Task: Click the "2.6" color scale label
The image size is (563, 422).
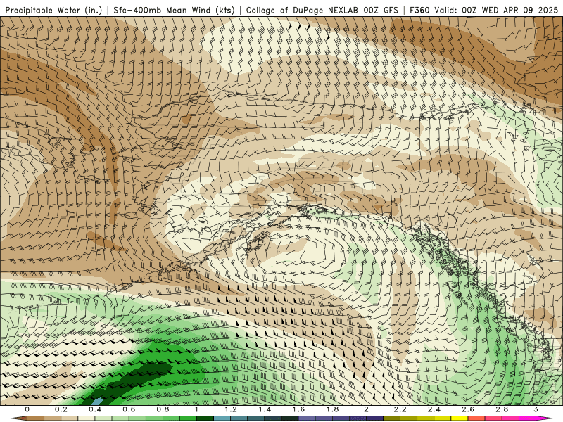Action: point(468,409)
